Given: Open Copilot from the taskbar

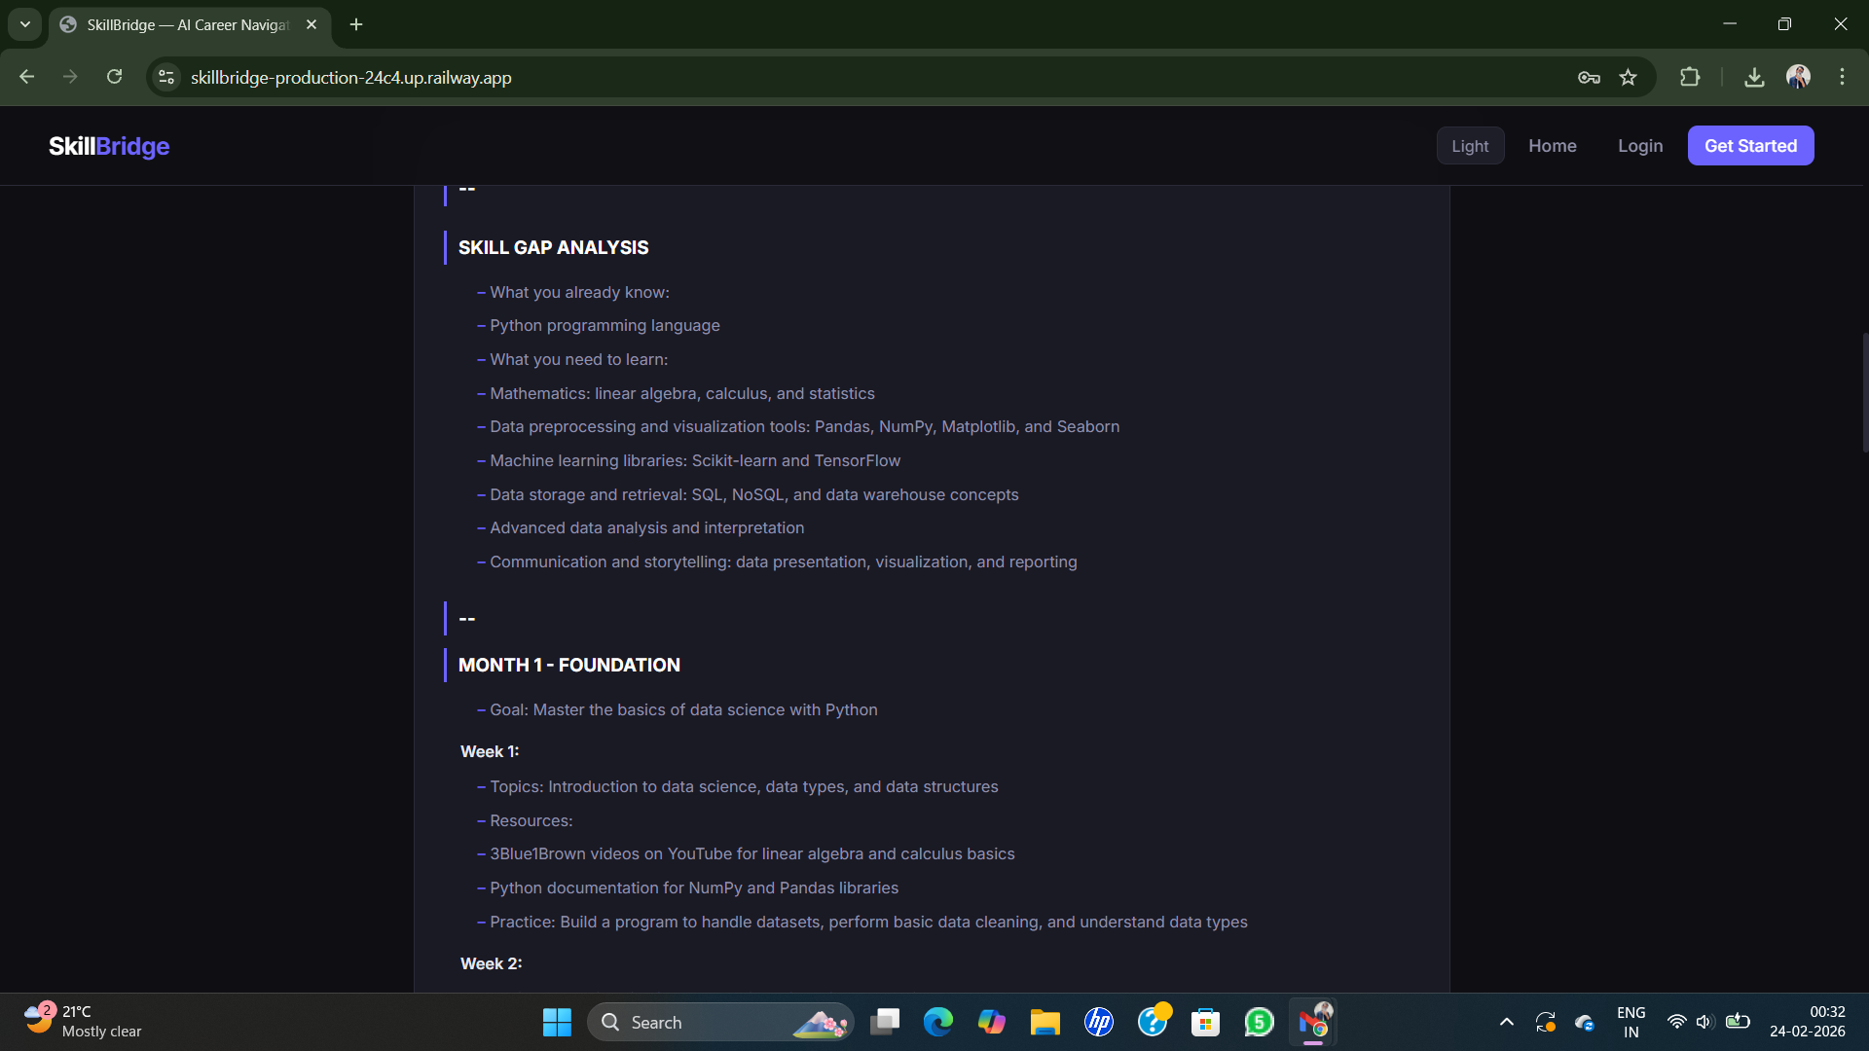Looking at the screenshot, I should [992, 1022].
